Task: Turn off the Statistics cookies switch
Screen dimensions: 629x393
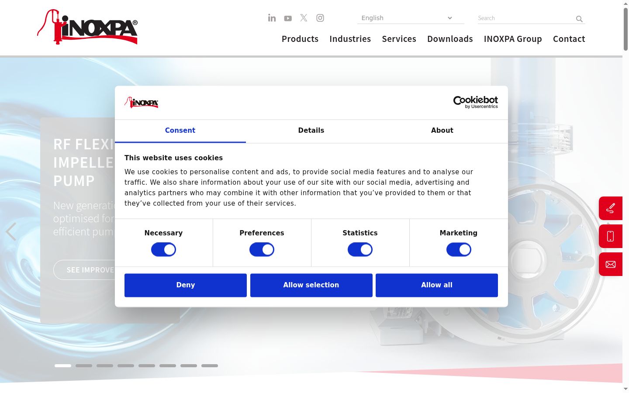Action: tap(360, 250)
